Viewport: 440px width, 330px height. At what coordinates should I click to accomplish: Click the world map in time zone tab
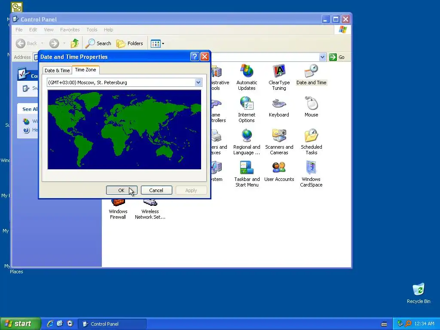(124, 130)
